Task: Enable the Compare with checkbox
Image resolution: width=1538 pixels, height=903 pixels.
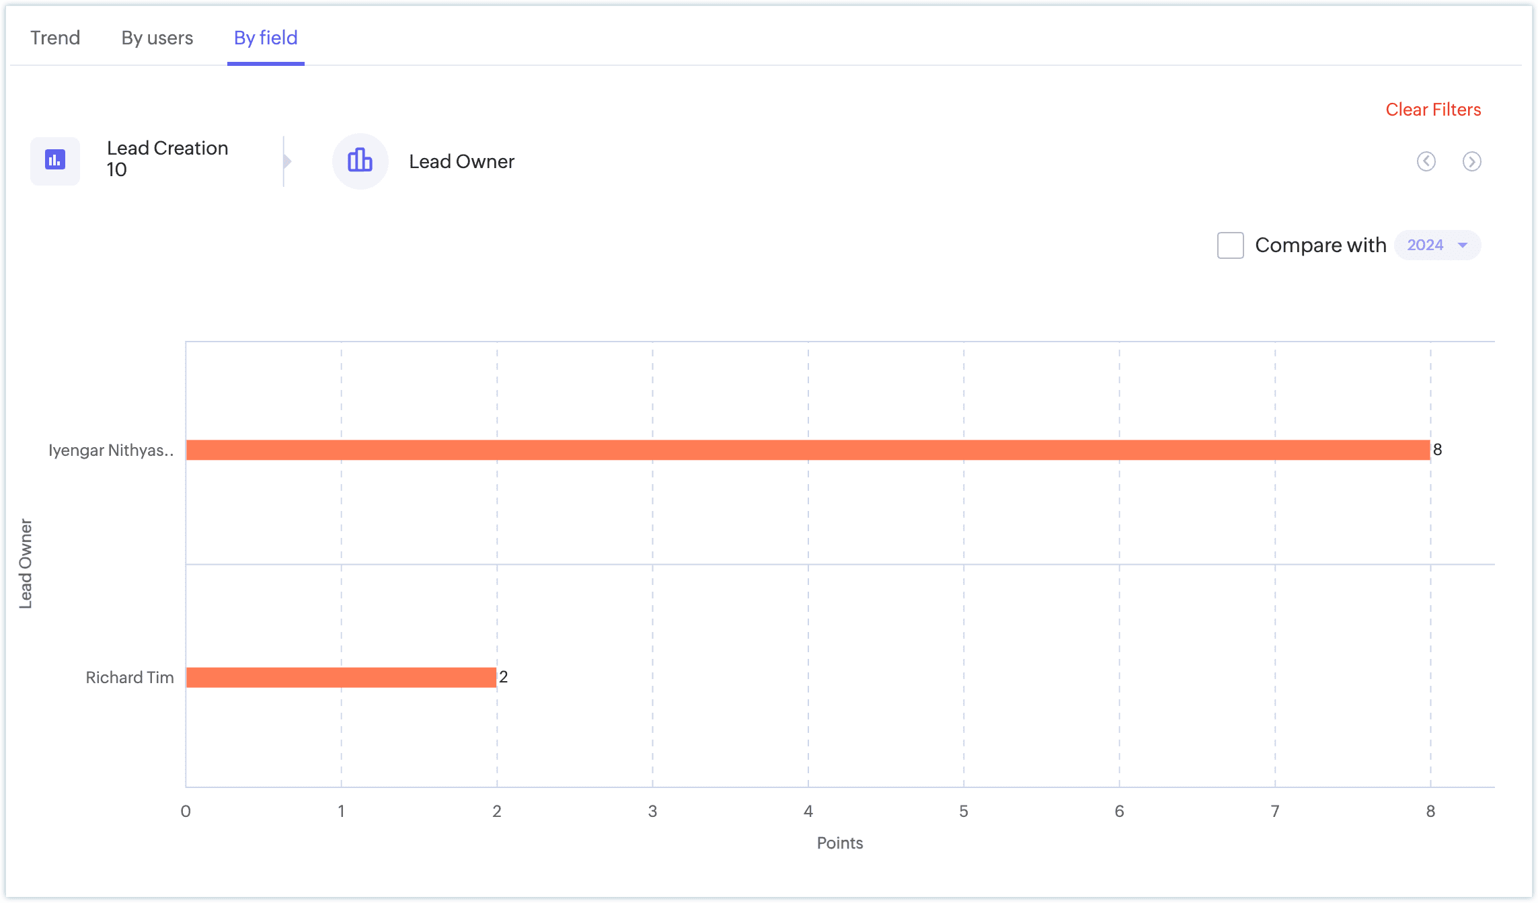Action: point(1230,245)
